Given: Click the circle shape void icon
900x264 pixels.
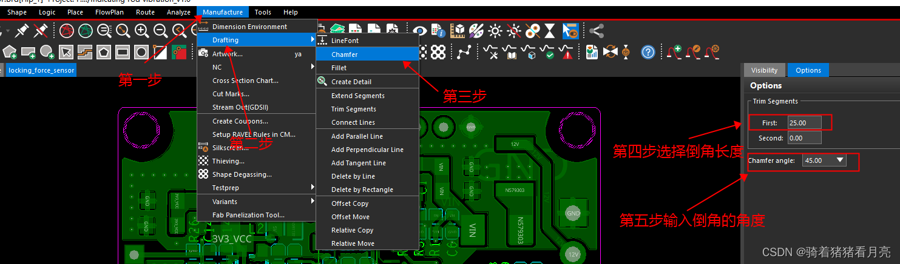Looking at the screenshot, I should 141,52.
